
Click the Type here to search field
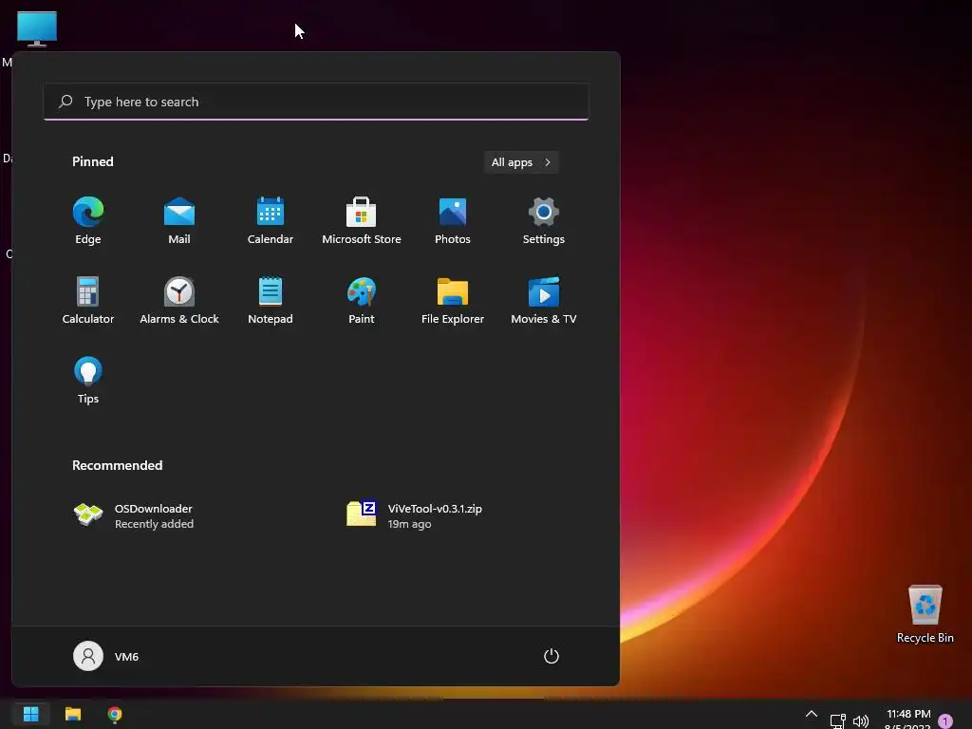[x=316, y=102]
